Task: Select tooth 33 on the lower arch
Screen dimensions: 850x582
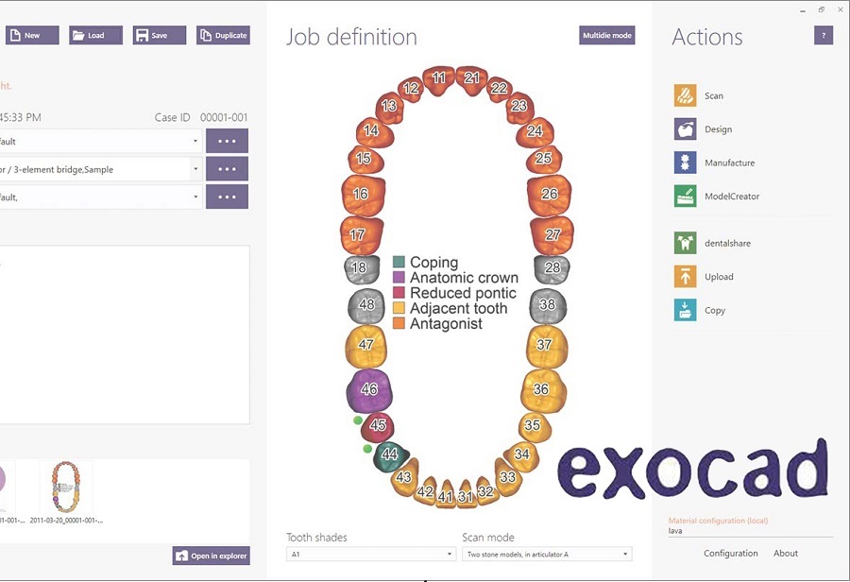Action: point(508,478)
